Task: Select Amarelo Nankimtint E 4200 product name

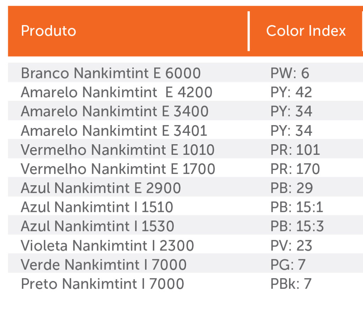Action: tap(116, 92)
